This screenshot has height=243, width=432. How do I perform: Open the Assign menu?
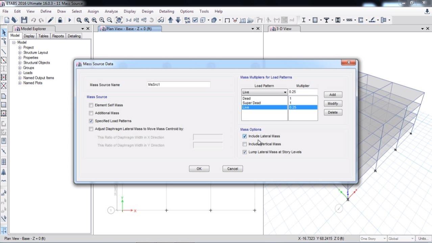coord(93,11)
